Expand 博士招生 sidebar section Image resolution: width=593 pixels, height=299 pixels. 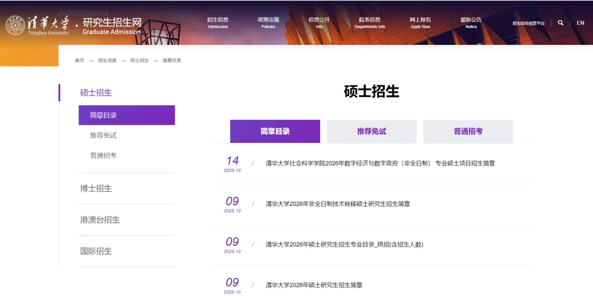point(96,188)
